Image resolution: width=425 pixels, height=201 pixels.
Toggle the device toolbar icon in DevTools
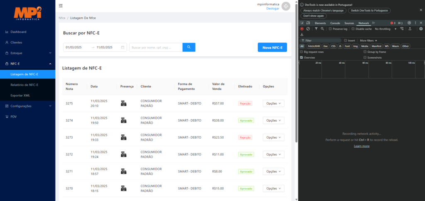pyautogui.click(x=308, y=23)
